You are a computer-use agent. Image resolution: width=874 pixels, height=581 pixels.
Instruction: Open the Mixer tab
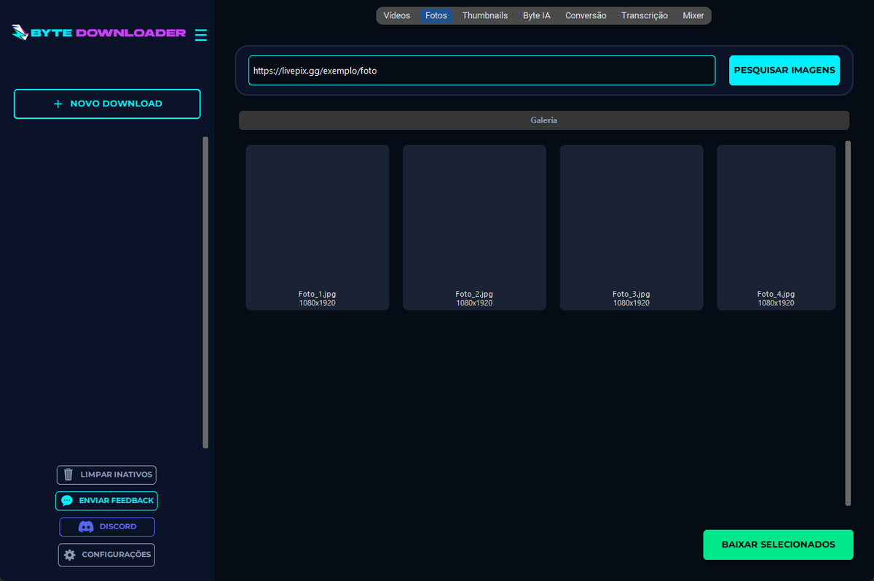click(x=693, y=15)
